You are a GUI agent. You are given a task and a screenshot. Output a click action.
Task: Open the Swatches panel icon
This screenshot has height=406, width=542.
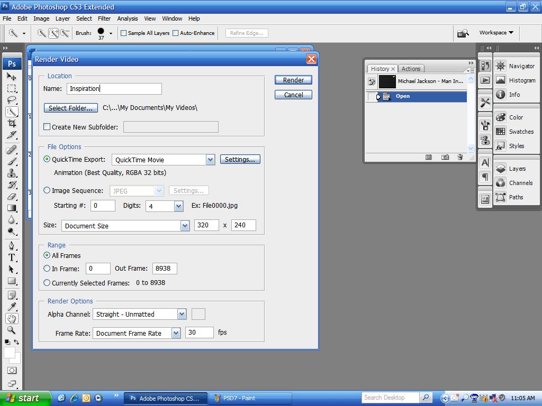coord(501,132)
